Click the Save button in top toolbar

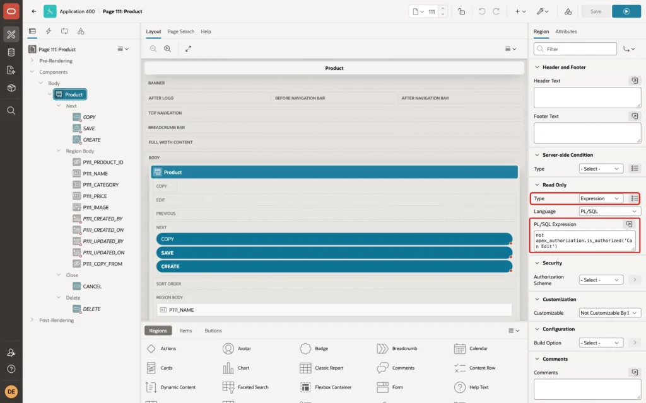[596, 11]
